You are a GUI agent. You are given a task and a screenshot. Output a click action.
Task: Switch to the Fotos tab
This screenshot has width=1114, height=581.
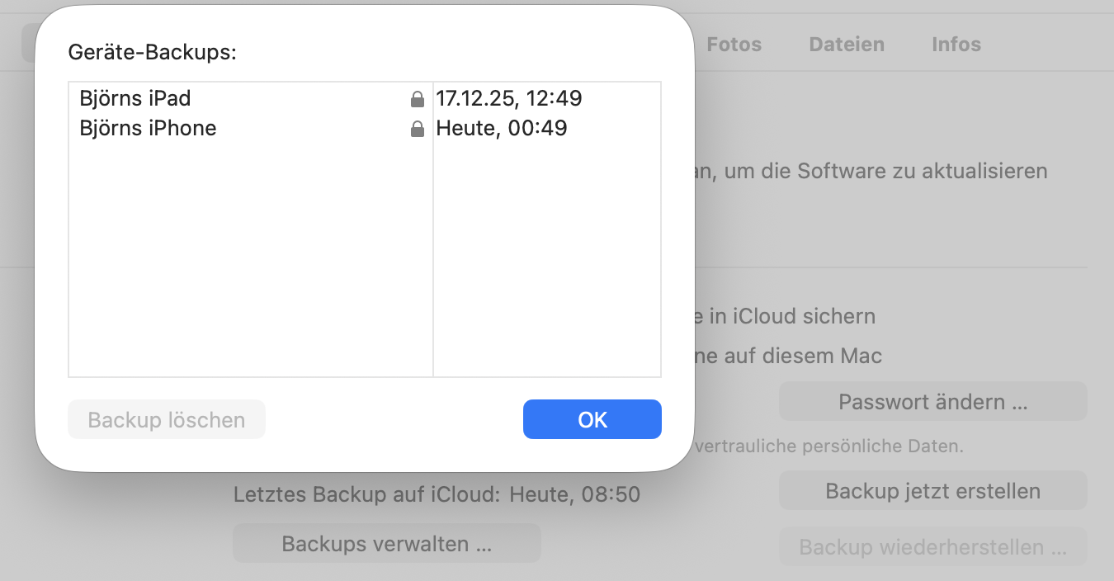pyautogui.click(x=734, y=45)
